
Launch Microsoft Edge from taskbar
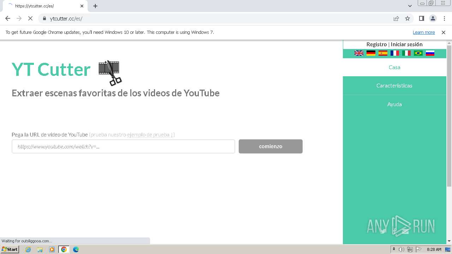tap(76, 249)
